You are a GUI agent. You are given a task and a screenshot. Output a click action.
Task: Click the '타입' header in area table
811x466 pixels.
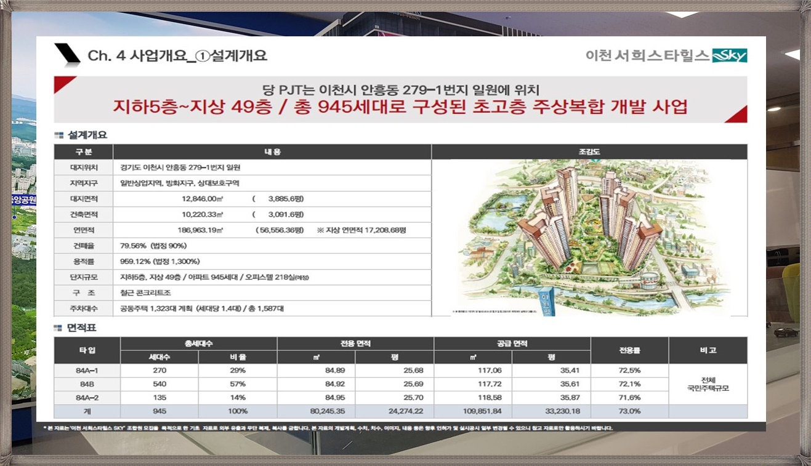[x=87, y=350]
